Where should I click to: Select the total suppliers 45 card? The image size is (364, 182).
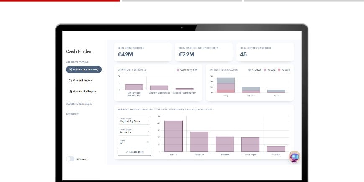point(265,52)
